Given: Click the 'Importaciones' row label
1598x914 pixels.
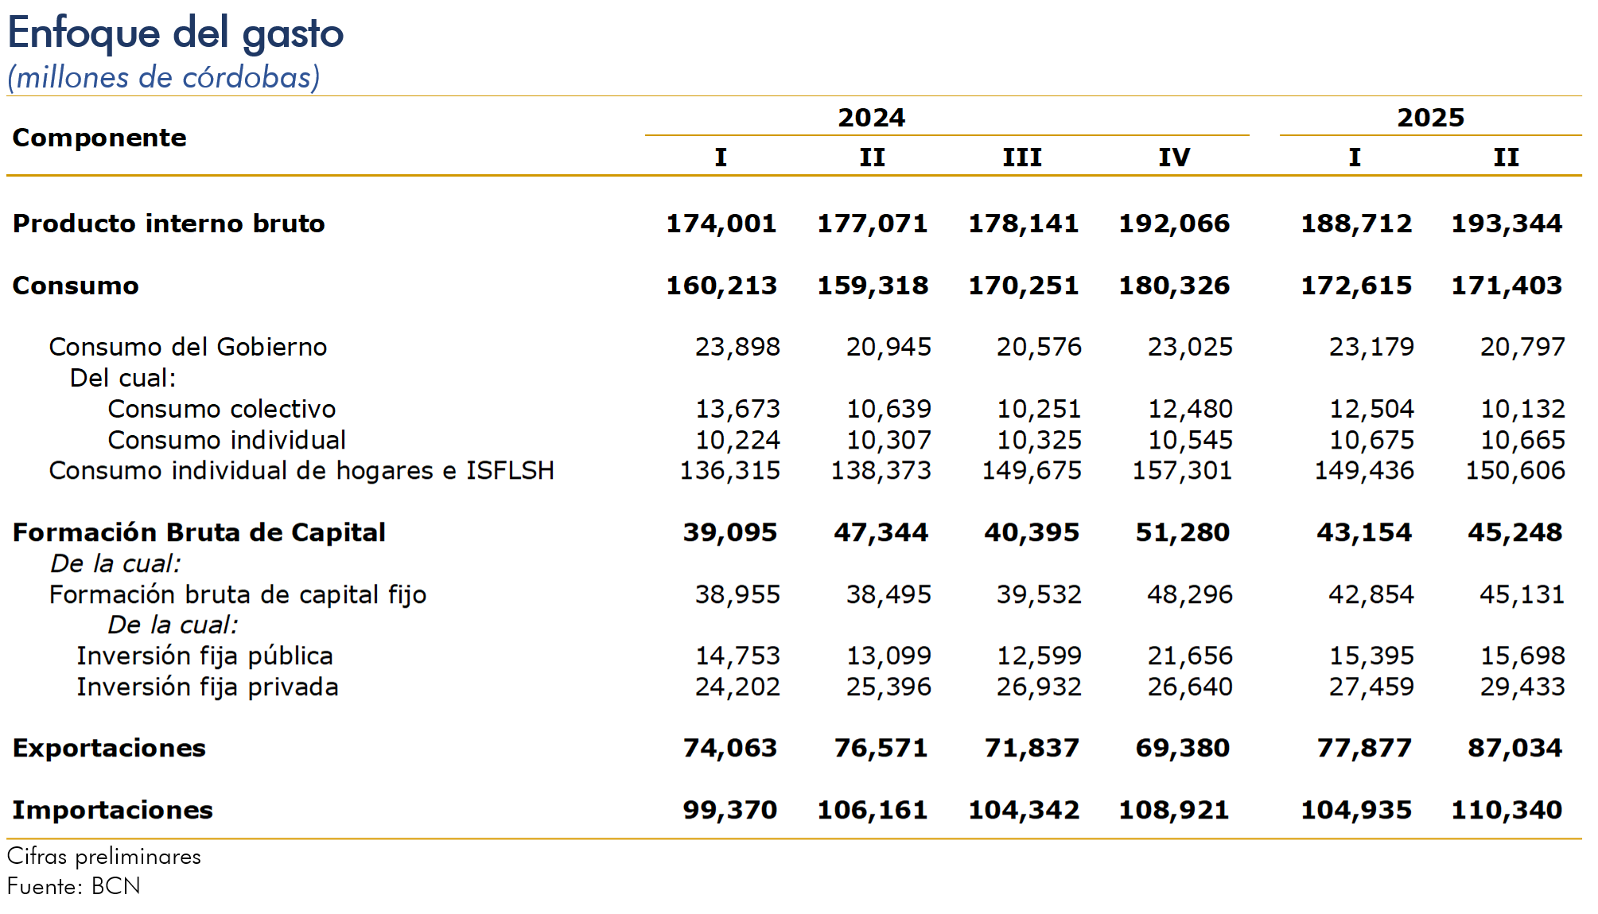Looking at the screenshot, I should coord(112,810).
